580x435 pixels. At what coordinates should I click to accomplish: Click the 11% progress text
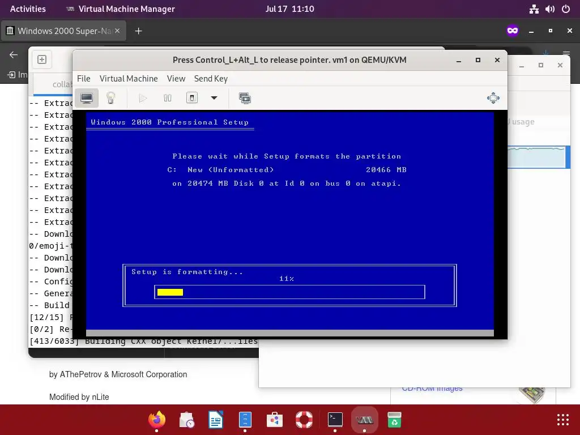coord(287,279)
